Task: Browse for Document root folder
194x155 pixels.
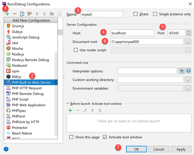Action: click(188, 42)
